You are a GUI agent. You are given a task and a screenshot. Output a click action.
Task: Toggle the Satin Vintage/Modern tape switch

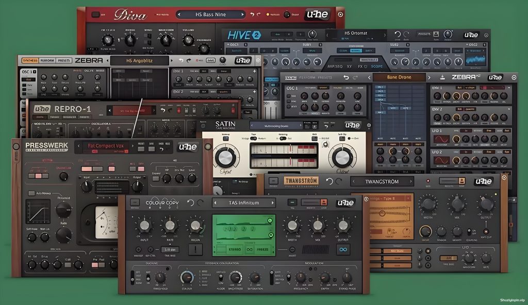[253, 138]
